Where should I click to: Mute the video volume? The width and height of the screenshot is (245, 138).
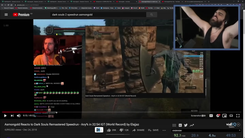[x=19, y=116]
